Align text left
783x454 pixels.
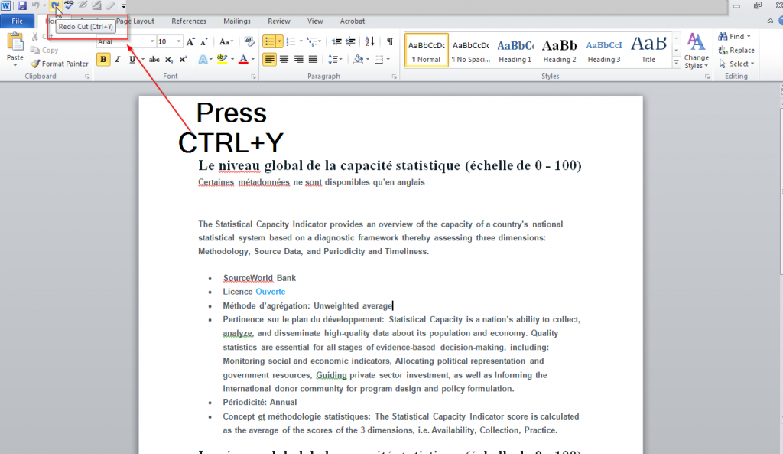tap(269, 60)
